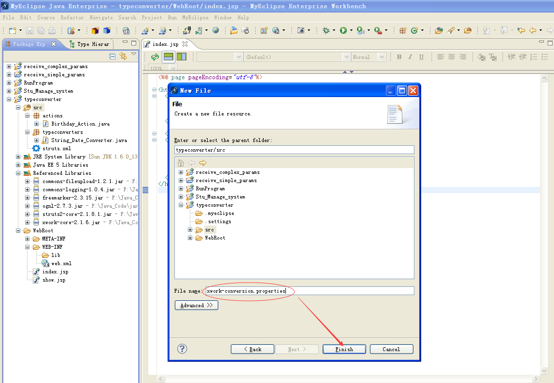554x383 pixels.
Task: Click the New wizard icon in the toolbar
Action: 13,31
